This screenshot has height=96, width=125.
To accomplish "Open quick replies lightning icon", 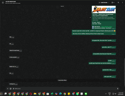I will pos(13,89).
